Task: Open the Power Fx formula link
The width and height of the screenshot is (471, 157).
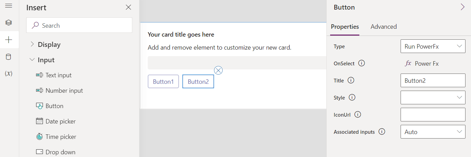Action: click(x=422, y=63)
